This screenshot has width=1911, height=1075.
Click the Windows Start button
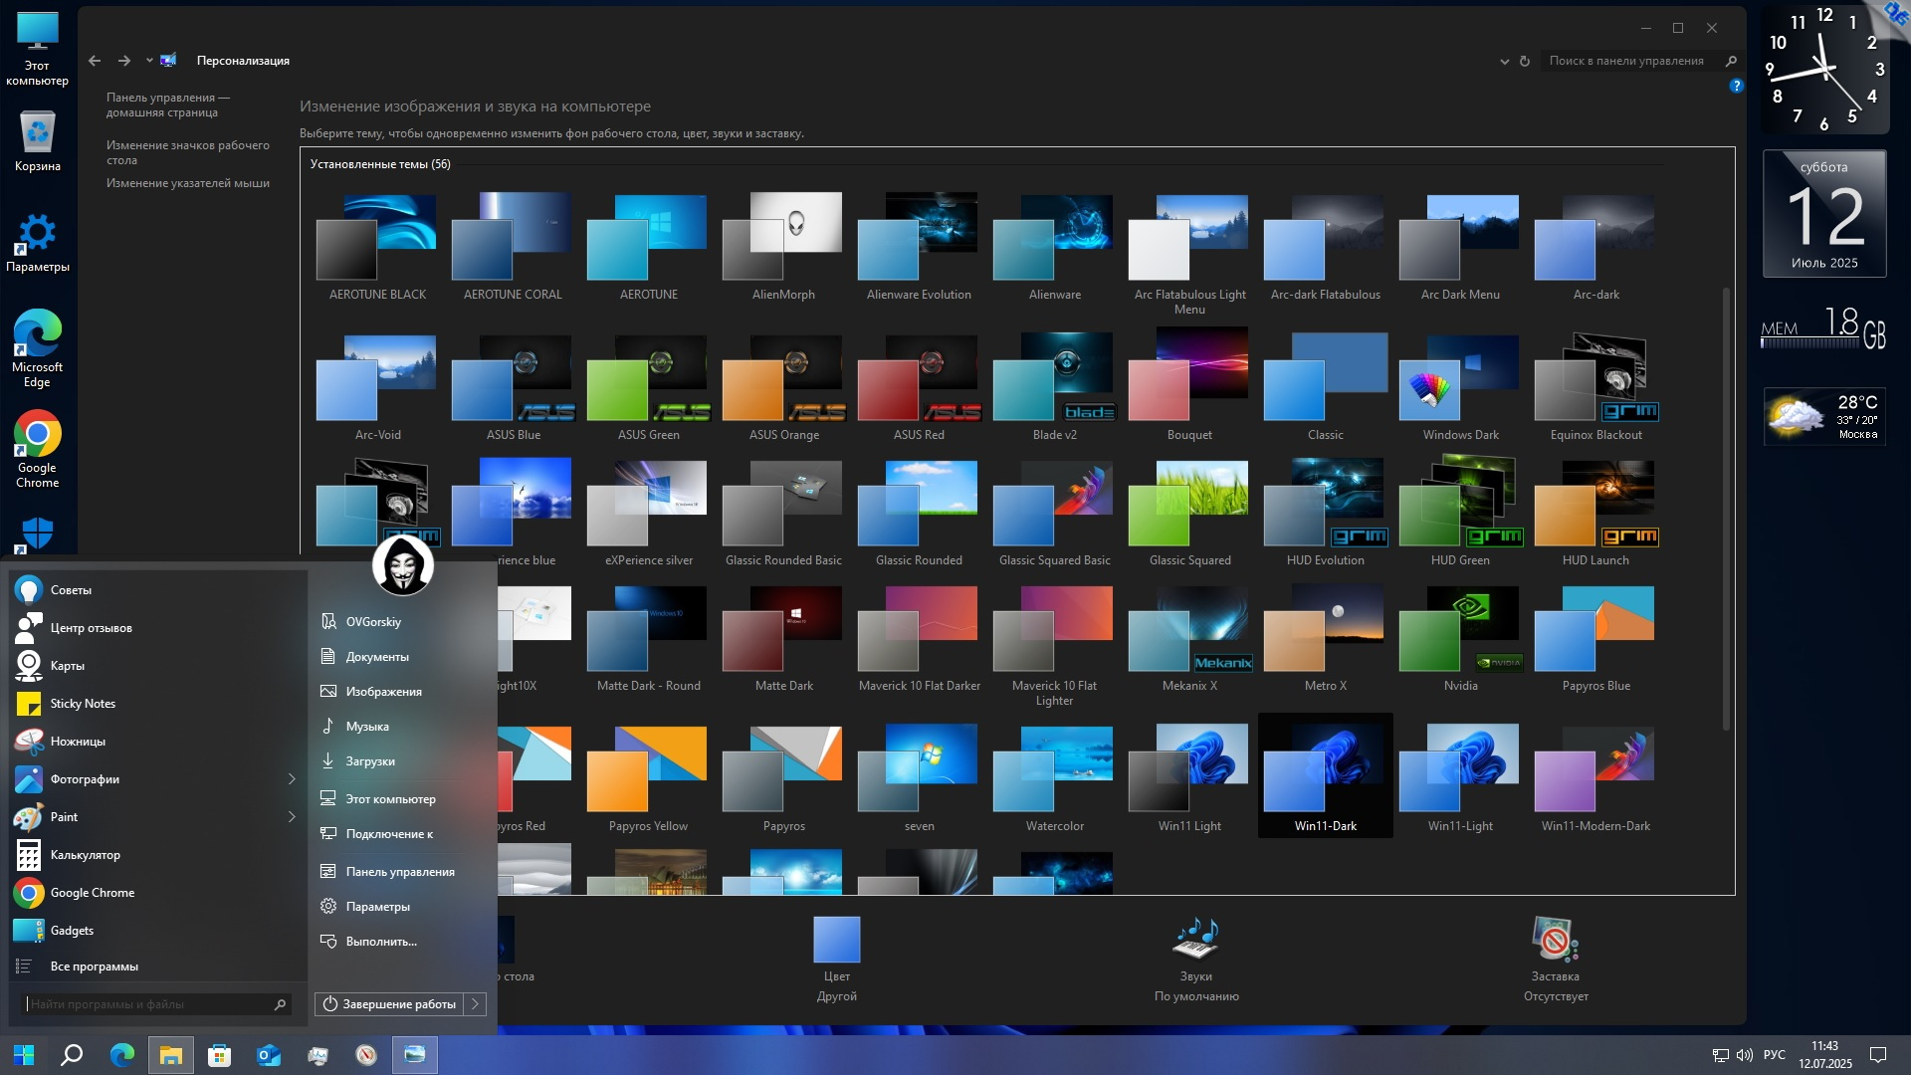(24, 1055)
